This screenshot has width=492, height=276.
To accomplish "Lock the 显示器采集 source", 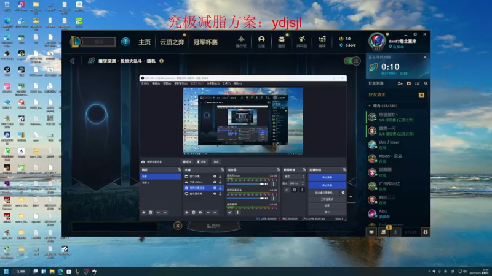I will click(220, 194).
